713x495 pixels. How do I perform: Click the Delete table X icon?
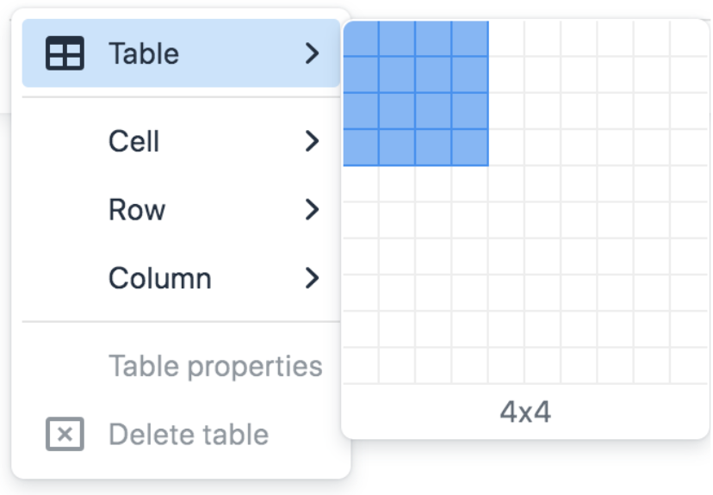coord(65,435)
